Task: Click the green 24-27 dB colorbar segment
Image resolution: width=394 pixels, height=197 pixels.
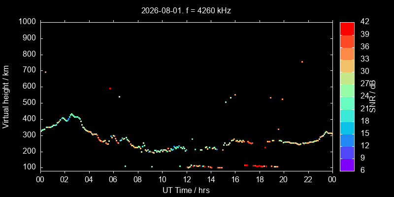Action: pos(347,91)
